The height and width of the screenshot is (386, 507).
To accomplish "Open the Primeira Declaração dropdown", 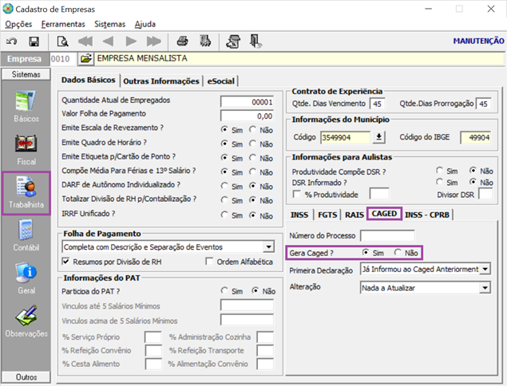I will click(x=486, y=270).
